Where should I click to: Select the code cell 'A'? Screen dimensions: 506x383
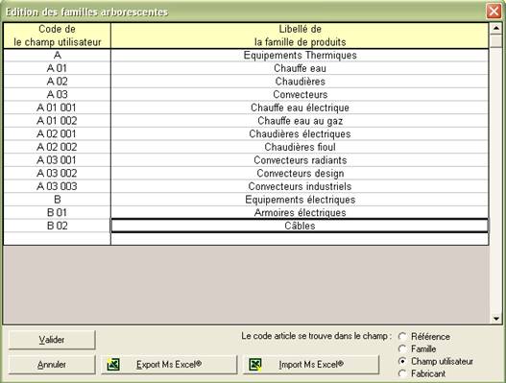[x=57, y=55]
